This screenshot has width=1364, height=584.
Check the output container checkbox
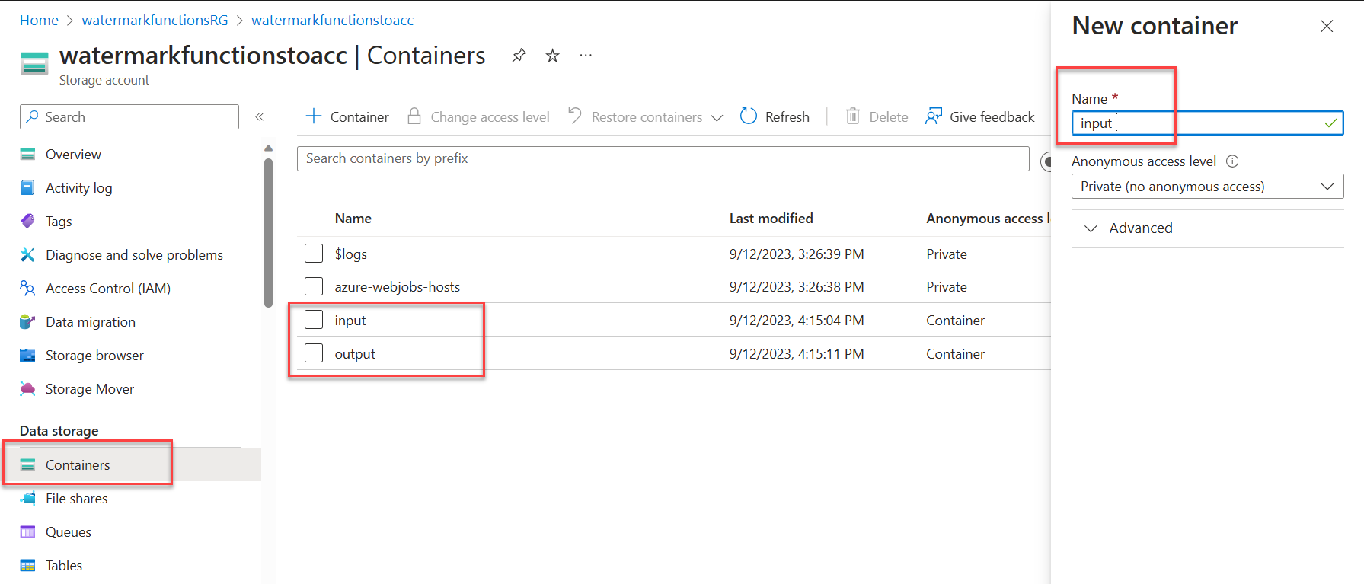tap(314, 353)
